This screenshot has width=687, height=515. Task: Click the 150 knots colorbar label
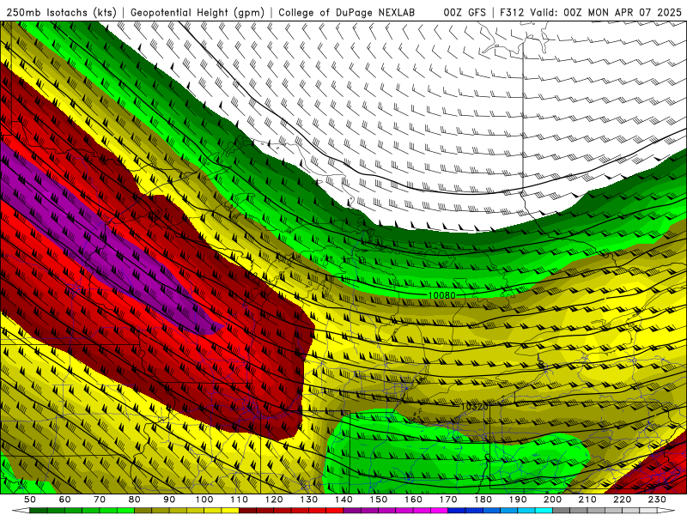click(x=378, y=499)
